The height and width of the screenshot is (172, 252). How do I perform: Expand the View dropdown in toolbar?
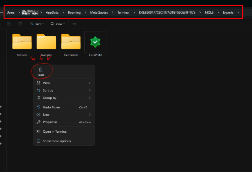pos(58,24)
